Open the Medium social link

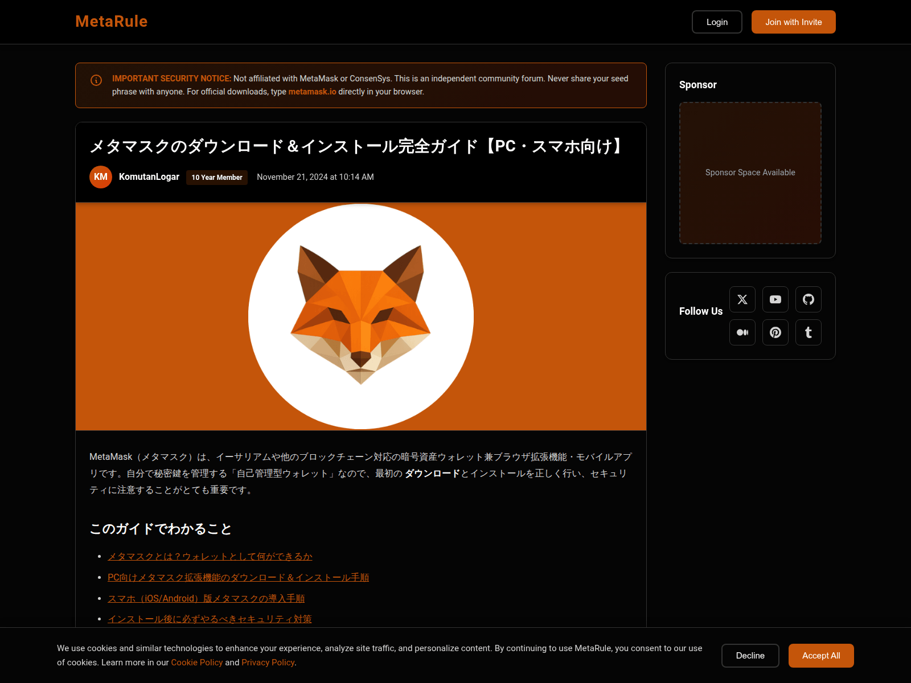742,332
